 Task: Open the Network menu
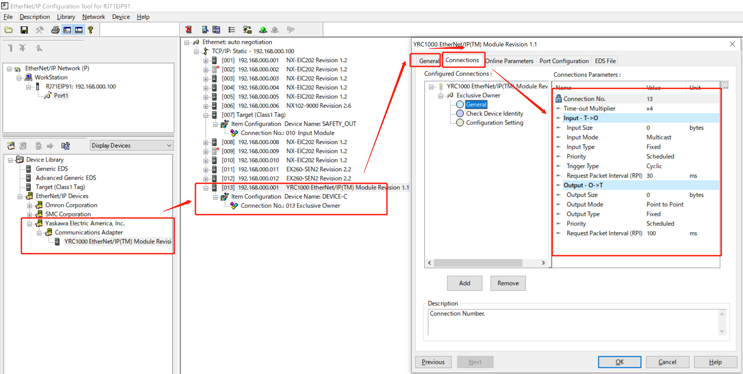(x=93, y=17)
